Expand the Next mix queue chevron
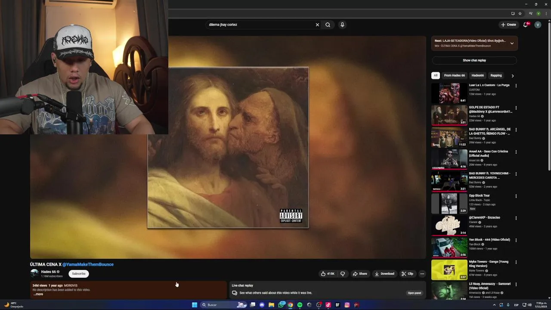The height and width of the screenshot is (310, 551). (x=512, y=43)
